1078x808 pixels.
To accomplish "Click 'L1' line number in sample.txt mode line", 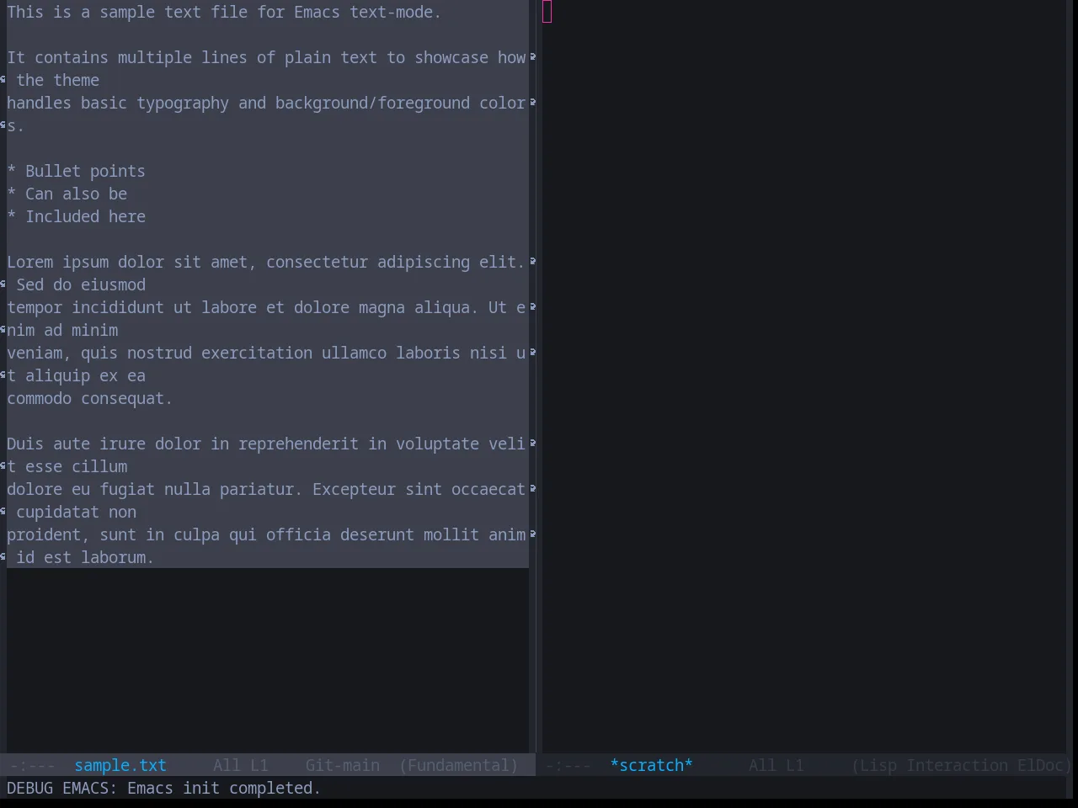I will click(x=259, y=765).
